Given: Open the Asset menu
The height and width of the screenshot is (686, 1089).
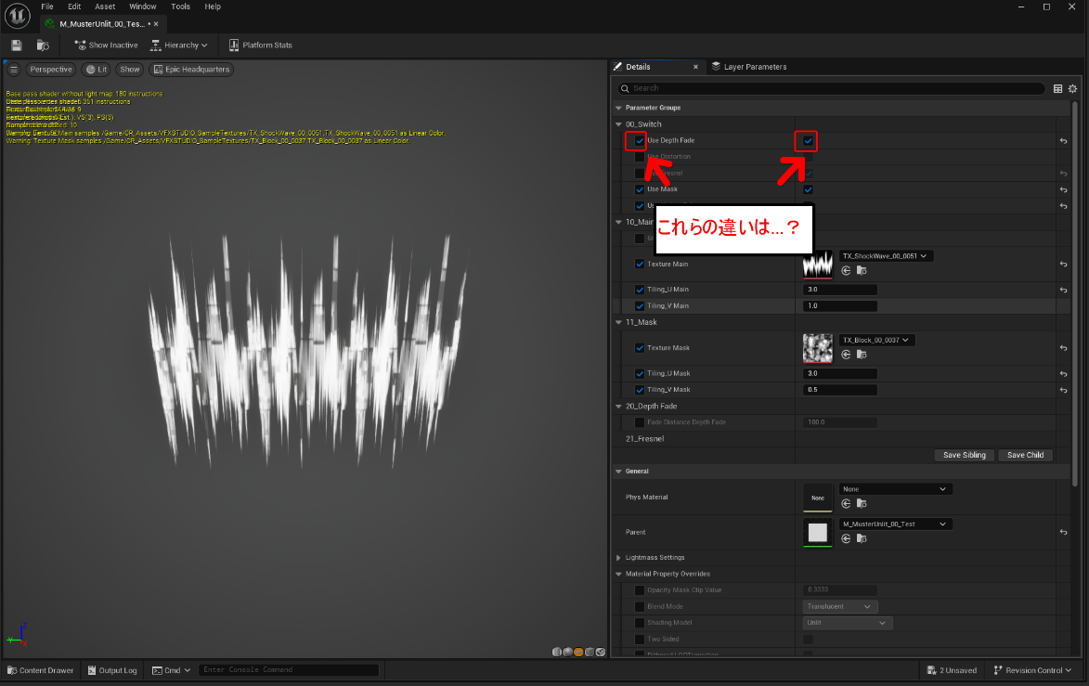Looking at the screenshot, I should click(x=105, y=6).
